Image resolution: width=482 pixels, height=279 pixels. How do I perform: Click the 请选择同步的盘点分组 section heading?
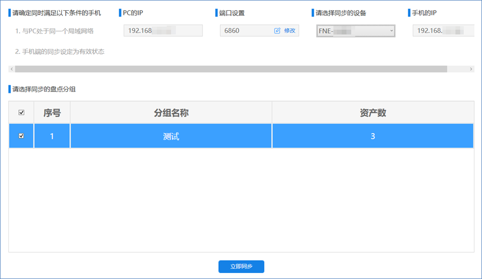(x=44, y=89)
